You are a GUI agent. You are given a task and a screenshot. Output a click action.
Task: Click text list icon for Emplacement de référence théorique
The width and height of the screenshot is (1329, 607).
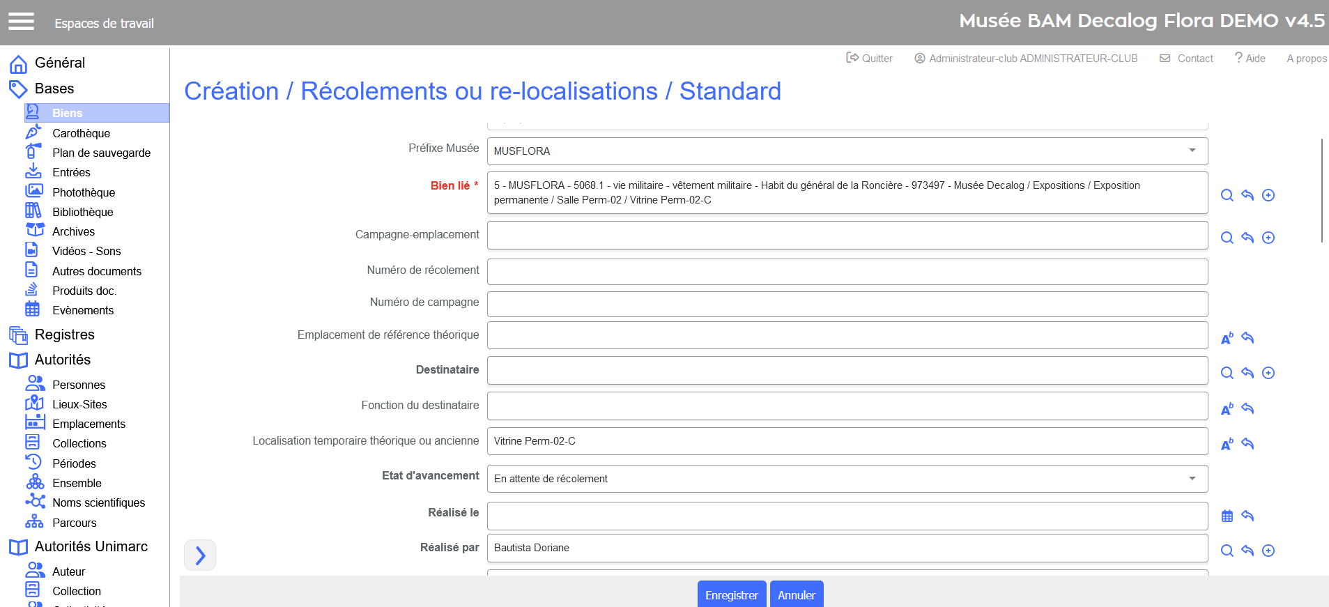[1227, 338]
